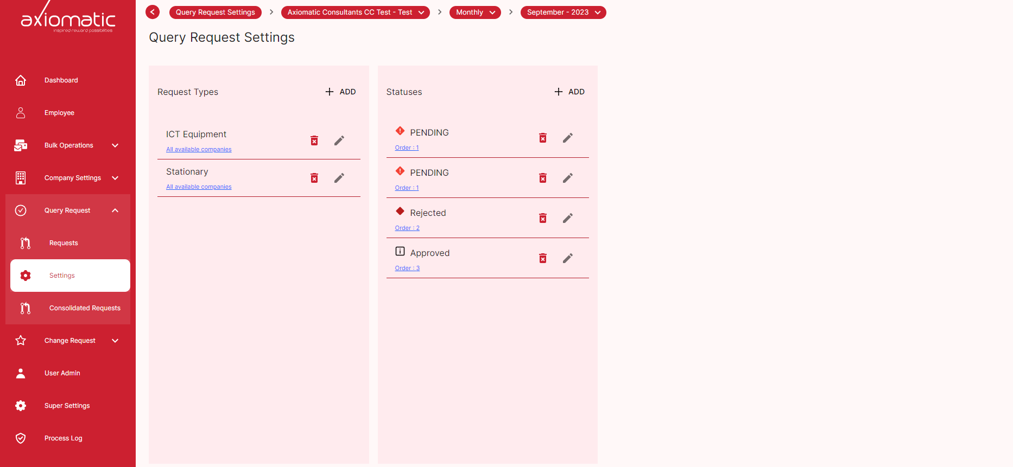Screen dimensions: 1013x467
Task: Go to Requests submenu item
Action: point(70,243)
